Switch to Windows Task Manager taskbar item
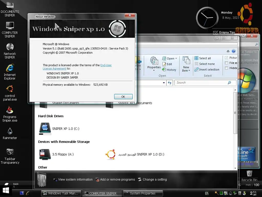 (61, 193)
